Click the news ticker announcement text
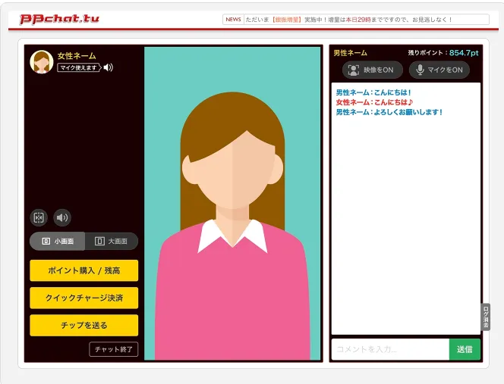 tap(348, 20)
